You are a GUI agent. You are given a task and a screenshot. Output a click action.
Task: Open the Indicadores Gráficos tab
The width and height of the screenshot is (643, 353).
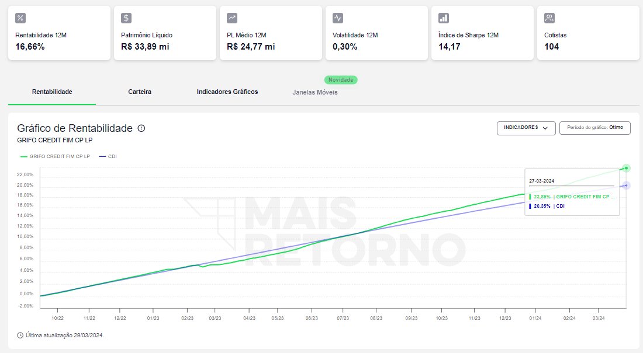pyautogui.click(x=227, y=92)
